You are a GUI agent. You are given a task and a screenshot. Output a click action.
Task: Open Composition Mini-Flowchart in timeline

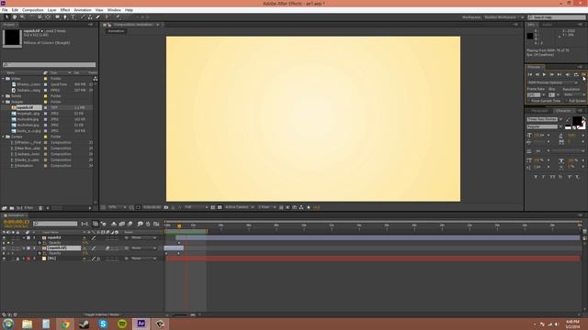click(85, 224)
